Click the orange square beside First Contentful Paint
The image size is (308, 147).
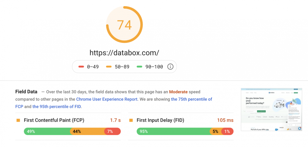coord(18,120)
